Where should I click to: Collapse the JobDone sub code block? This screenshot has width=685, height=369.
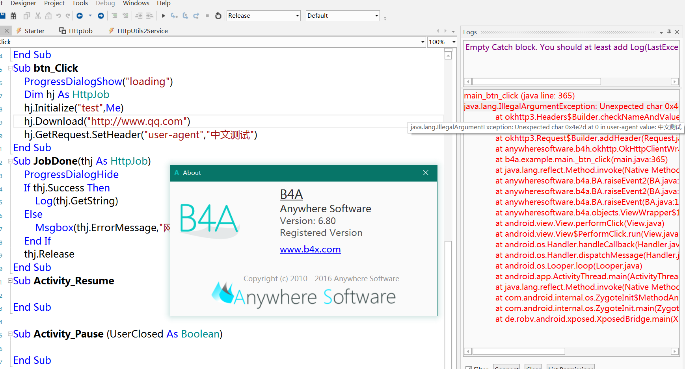click(10, 161)
